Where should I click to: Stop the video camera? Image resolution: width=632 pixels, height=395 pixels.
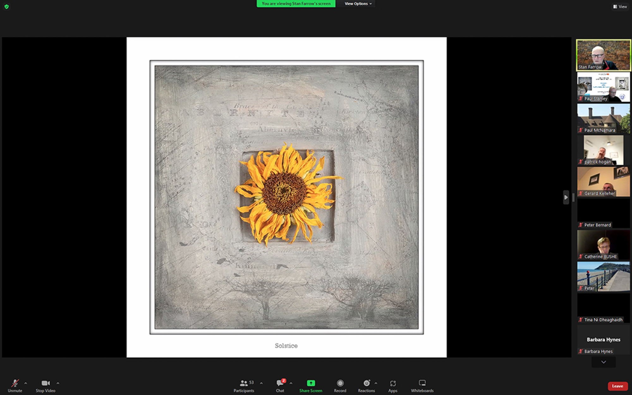click(x=46, y=386)
